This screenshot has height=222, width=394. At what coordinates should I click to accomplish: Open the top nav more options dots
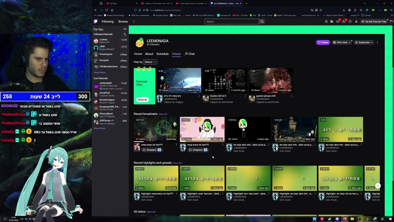(x=134, y=22)
